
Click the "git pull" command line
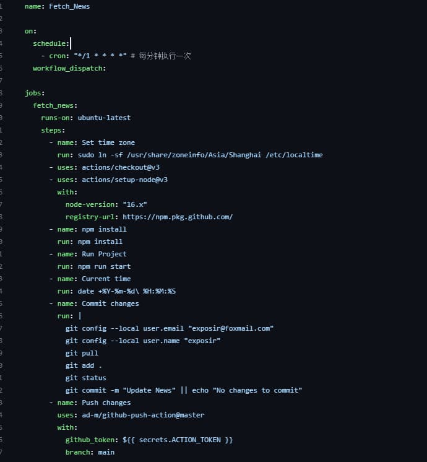[x=82, y=353]
